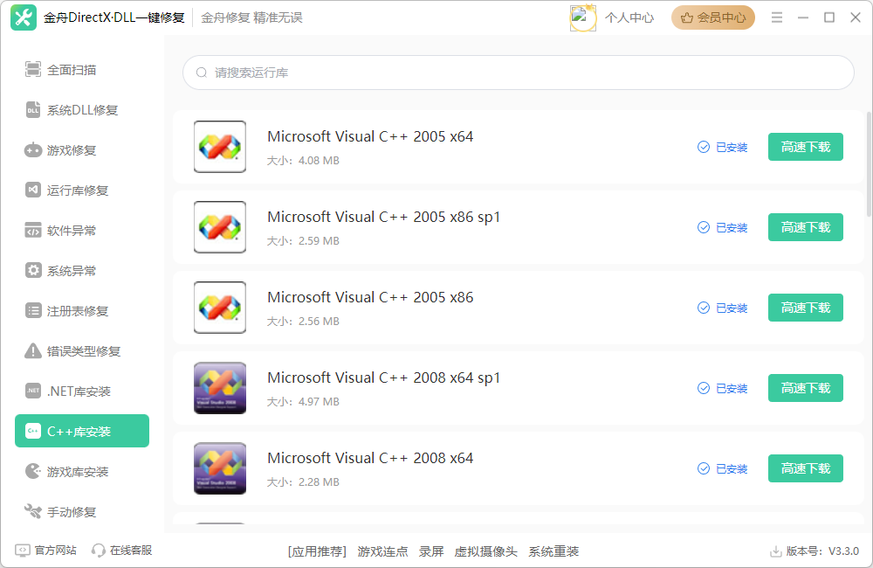
Task: Select 错误类型修复 warning item
Action: [x=83, y=351]
